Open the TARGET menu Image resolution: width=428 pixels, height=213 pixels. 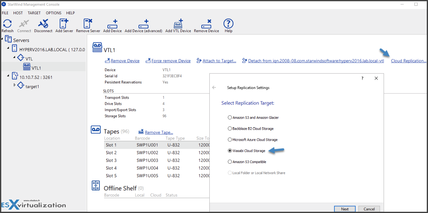tap(34, 13)
